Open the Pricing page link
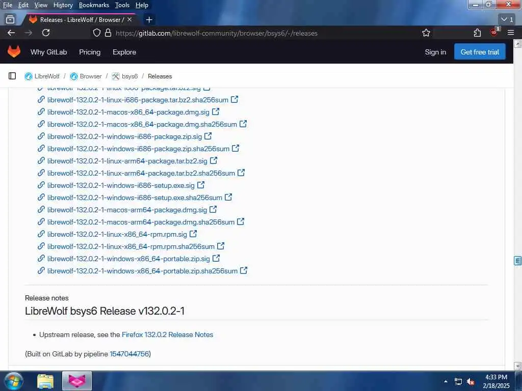Image resolution: width=522 pixels, height=391 pixels. pyautogui.click(x=90, y=52)
